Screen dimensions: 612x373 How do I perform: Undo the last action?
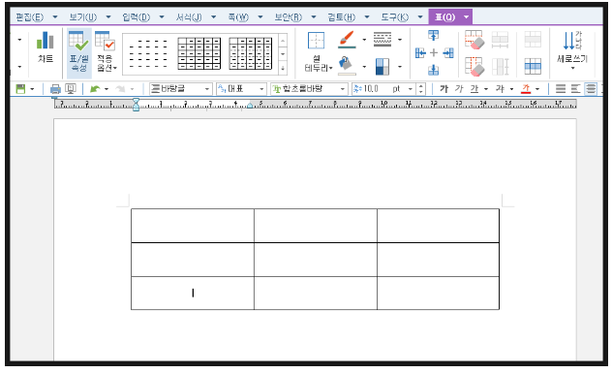tap(95, 89)
